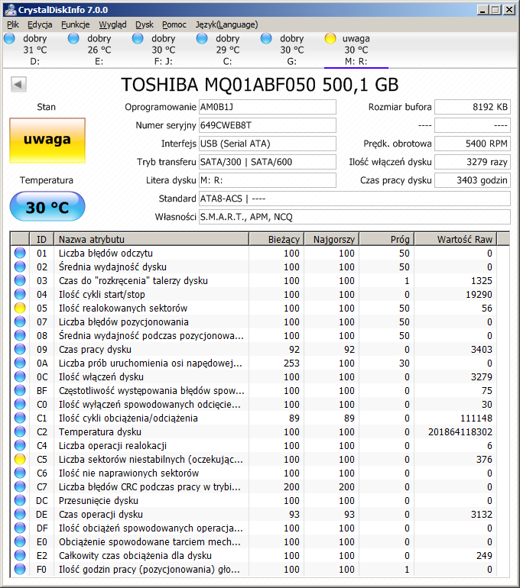Click the Litera dysku field M: R:

pos(268,180)
